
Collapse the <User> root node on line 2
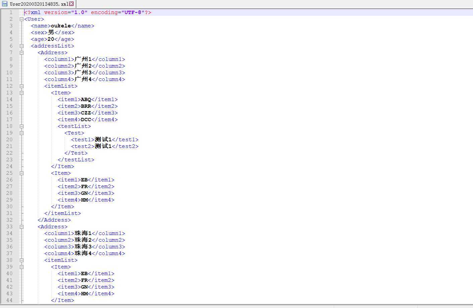(21, 19)
